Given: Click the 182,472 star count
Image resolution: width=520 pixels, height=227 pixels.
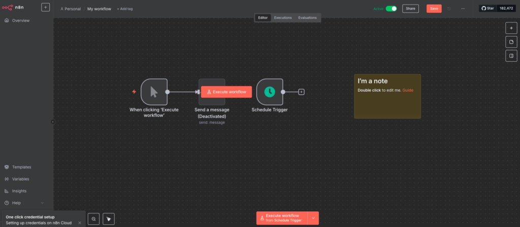Looking at the screenshot, I should tap(506, 8).
